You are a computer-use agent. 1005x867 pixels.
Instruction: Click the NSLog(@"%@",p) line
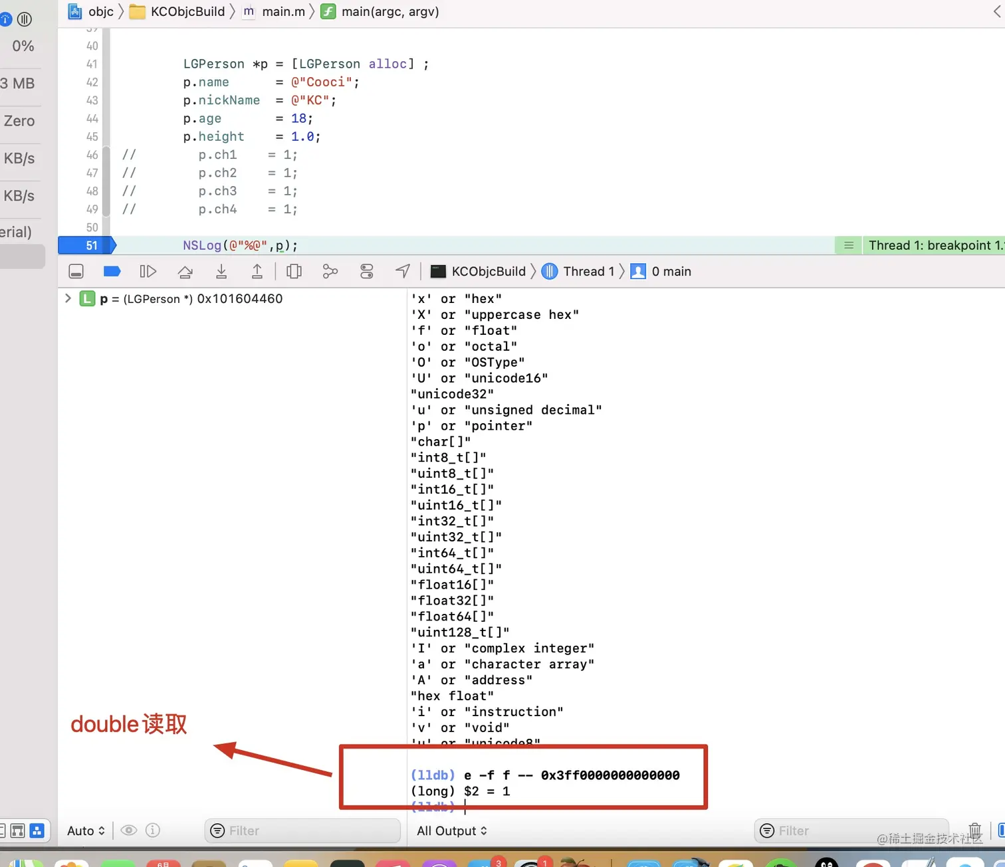[x=241, y=245]
